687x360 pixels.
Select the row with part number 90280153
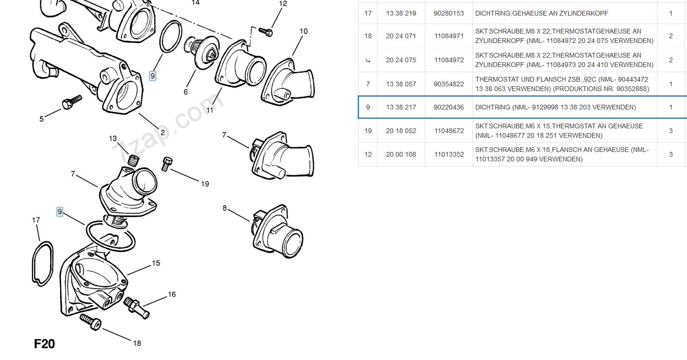[522, 14]
